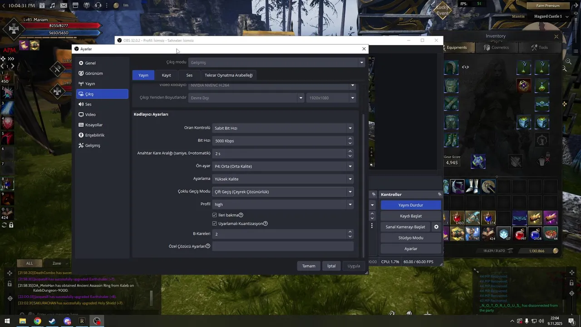Open Chrome from the taskbar
581x327 pixels.
(37, 321)
